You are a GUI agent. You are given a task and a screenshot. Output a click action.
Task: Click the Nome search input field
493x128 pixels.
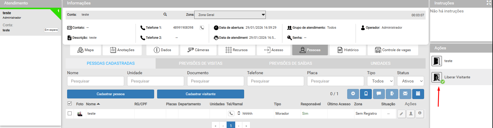pos(95,81)
